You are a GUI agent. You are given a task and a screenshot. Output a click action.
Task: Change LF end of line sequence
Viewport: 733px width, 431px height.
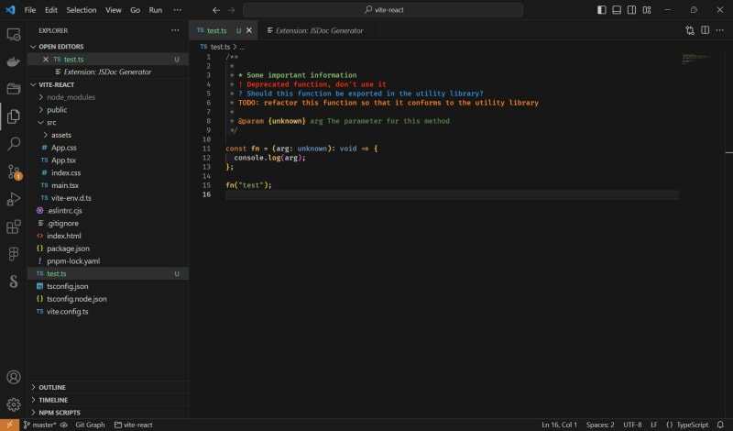click(654, 425)
